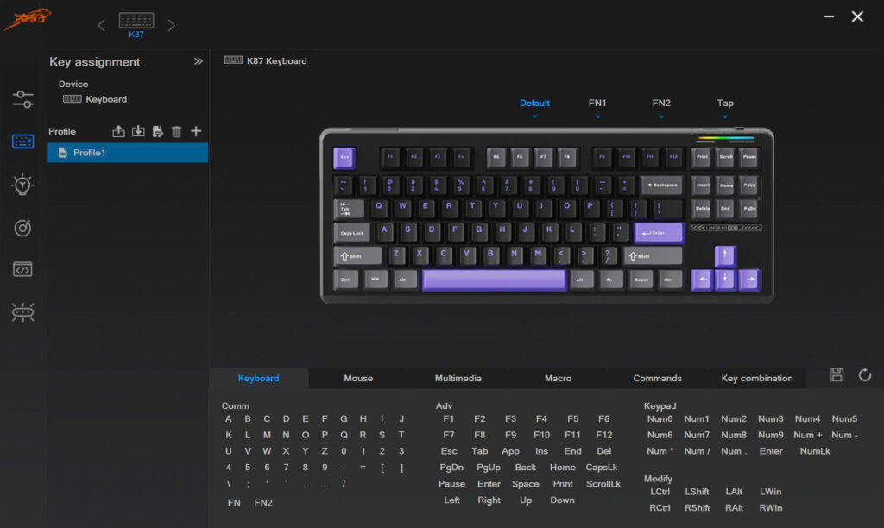Choose Num + in the Keypad list

click(808, 435)
